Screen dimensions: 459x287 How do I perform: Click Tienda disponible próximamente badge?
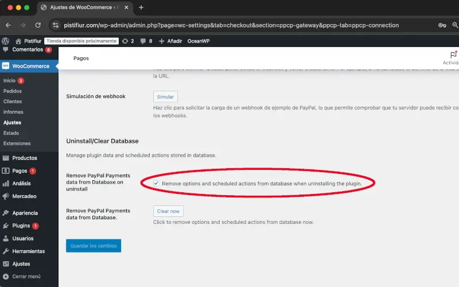(x=81, y=41)
